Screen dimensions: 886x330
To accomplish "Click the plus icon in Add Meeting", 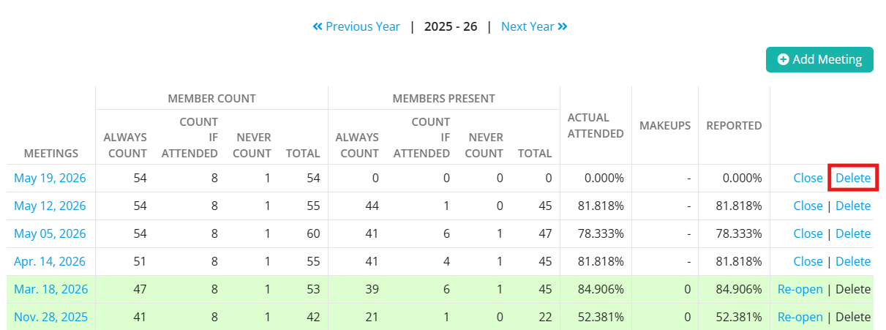I will tap(783, 60).
